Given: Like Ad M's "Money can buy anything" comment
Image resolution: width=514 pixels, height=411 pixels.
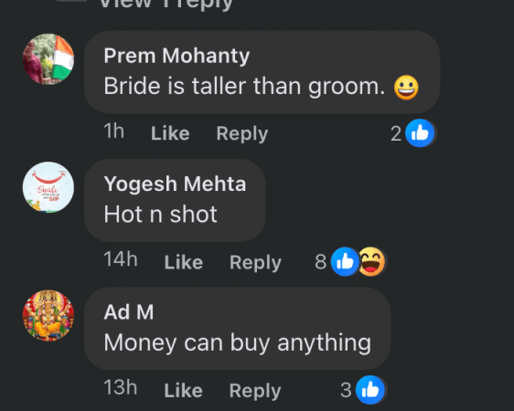Looking at the screenshot, I should pos(183,390).
